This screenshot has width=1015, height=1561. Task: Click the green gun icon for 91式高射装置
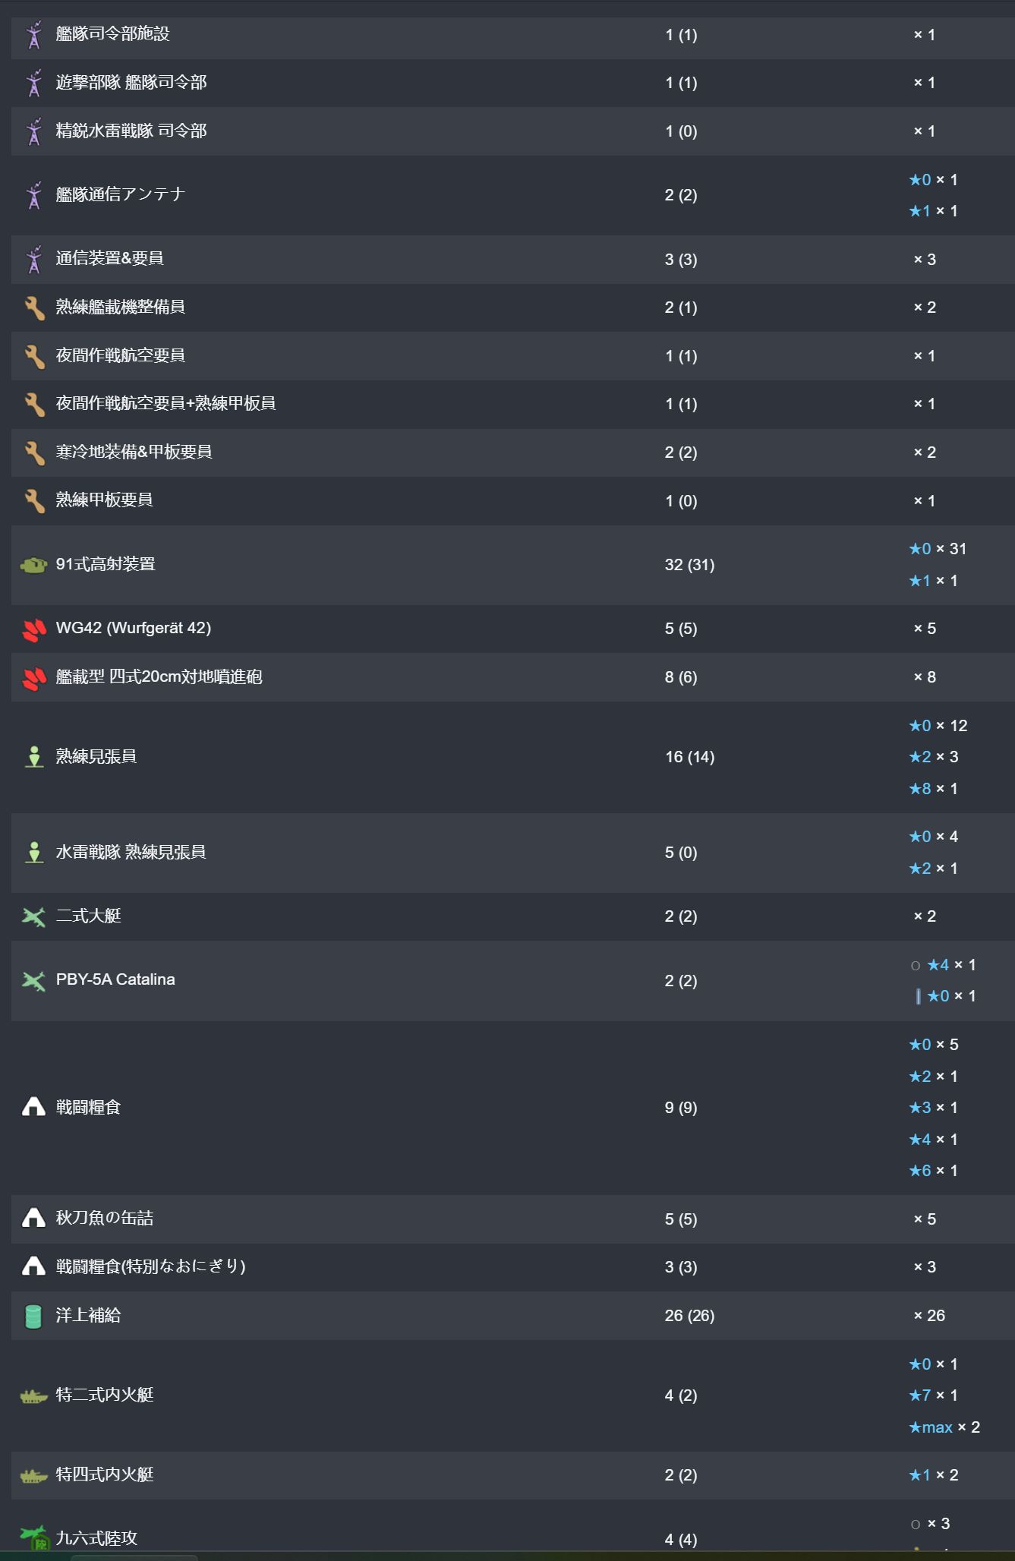click(x=33, y=565)
